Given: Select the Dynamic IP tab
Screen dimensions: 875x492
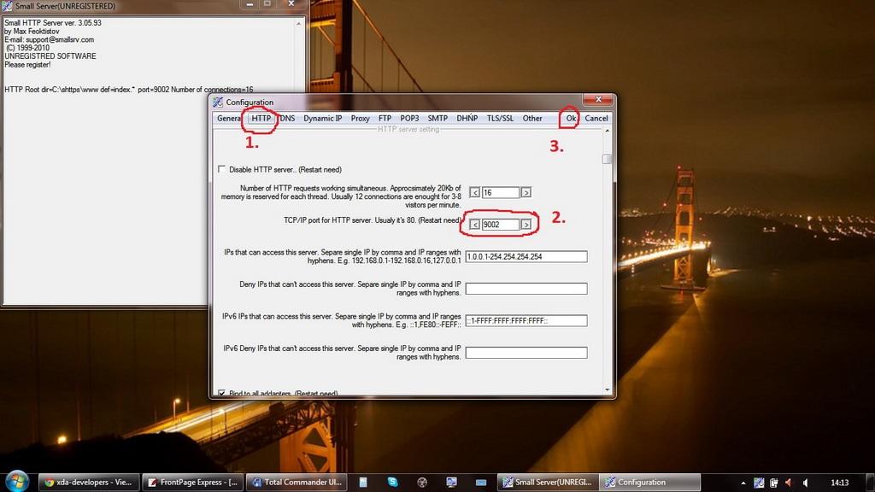Looking at the screenshot, I should [x=322, y=118].
